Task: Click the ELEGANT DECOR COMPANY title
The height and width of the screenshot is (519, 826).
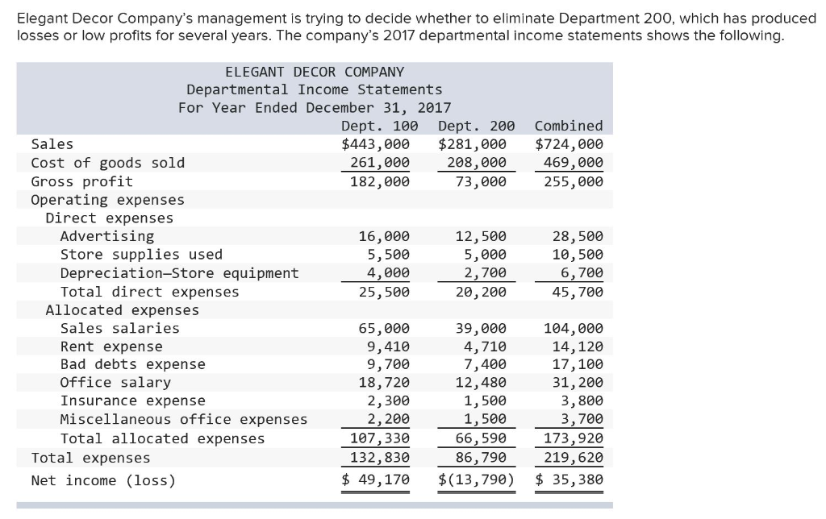Action: pos(313,71)
